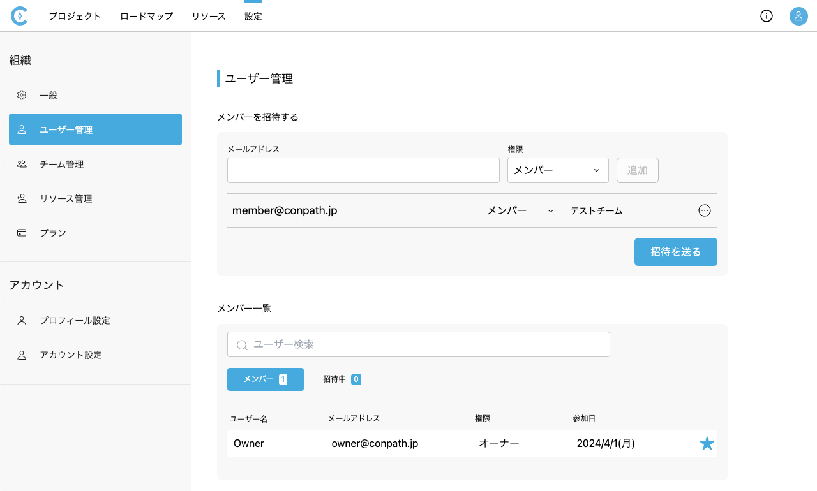This screenshot has height=491, width=817.
Task: Click the メールアドレス input field
Action: pyautogui.click(x=363, y=170)
